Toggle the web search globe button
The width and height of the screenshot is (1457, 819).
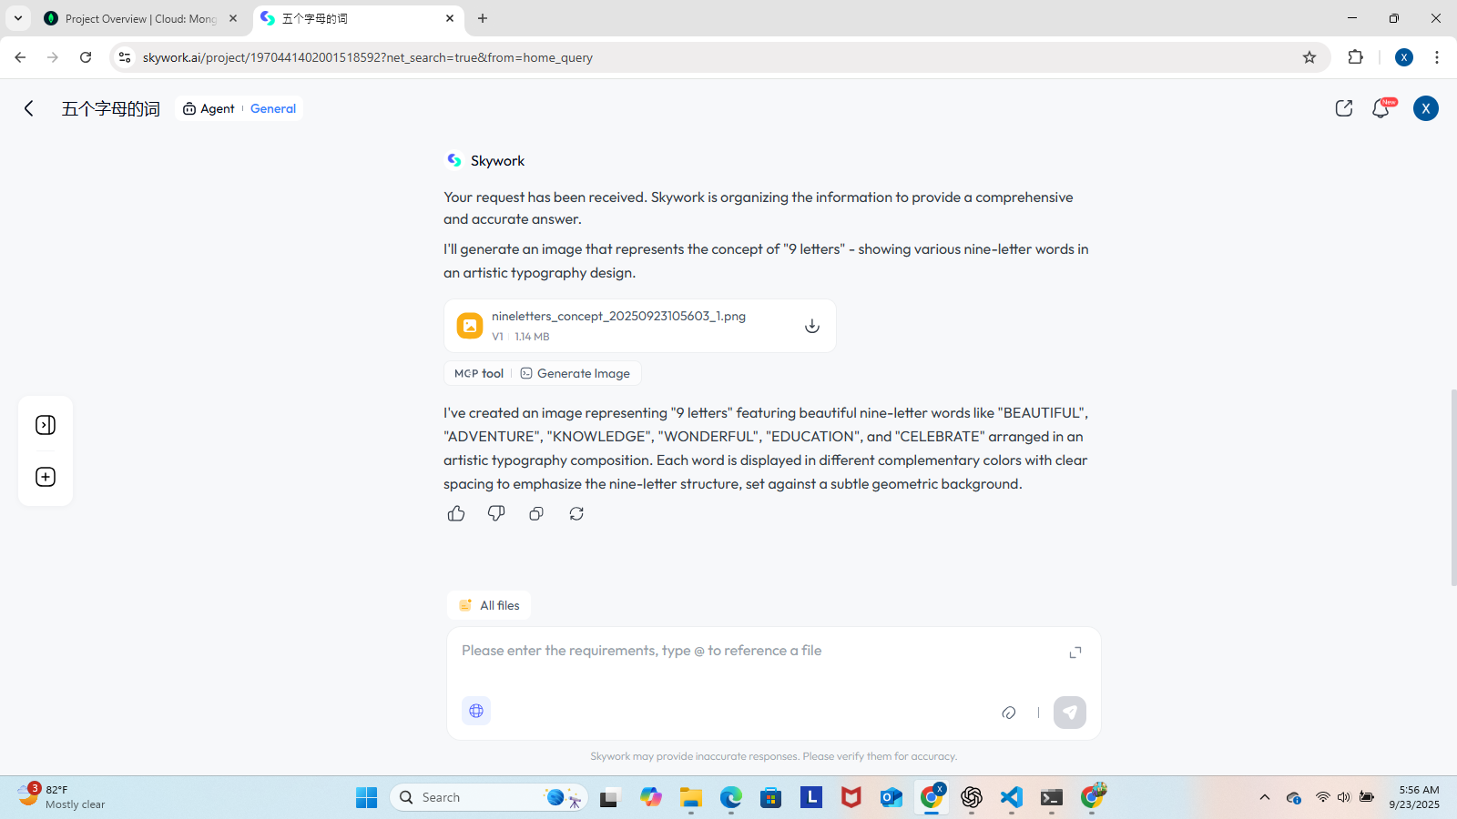point(476,711)
